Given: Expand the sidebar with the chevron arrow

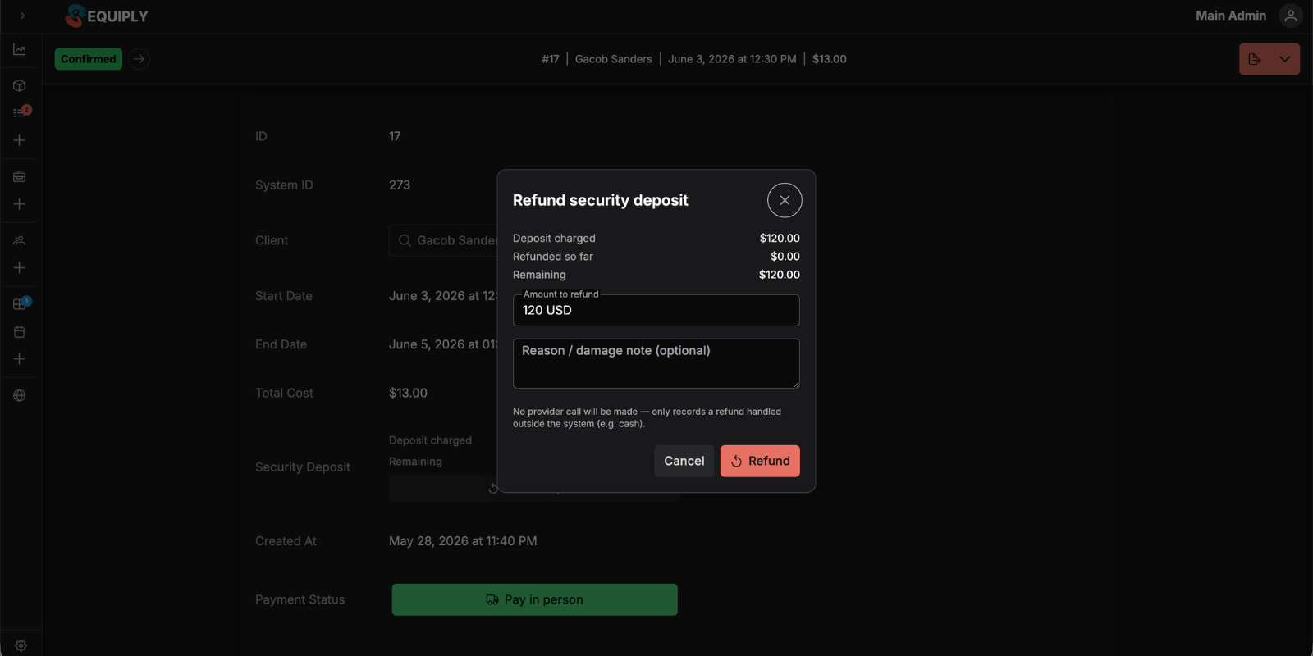Looking at the screenshot, I should click(22, 16).
